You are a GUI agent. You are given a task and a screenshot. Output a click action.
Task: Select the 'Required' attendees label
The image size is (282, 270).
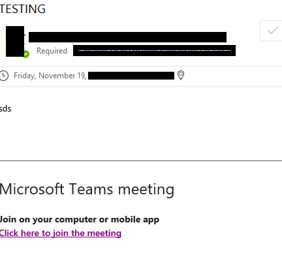point(52,51)
